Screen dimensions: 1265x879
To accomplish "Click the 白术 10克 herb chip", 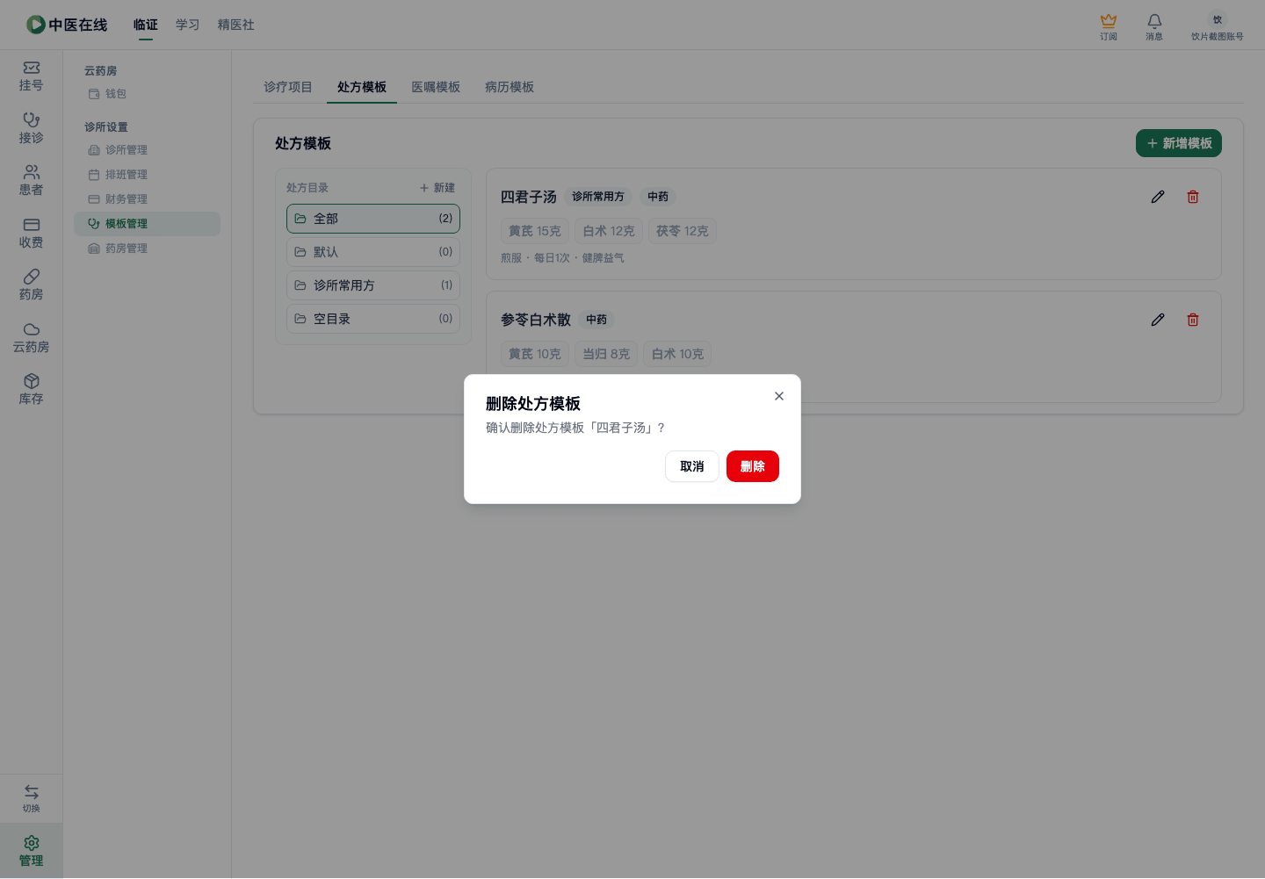I will click(677, 354).
